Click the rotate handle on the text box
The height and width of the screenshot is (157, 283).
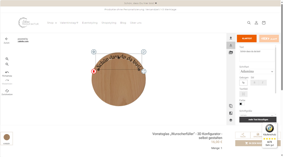(144, 52)
